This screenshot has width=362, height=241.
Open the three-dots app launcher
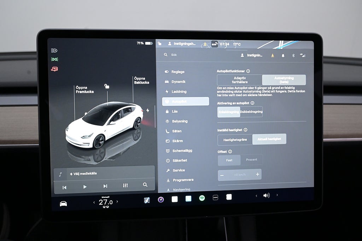point(215,197)
